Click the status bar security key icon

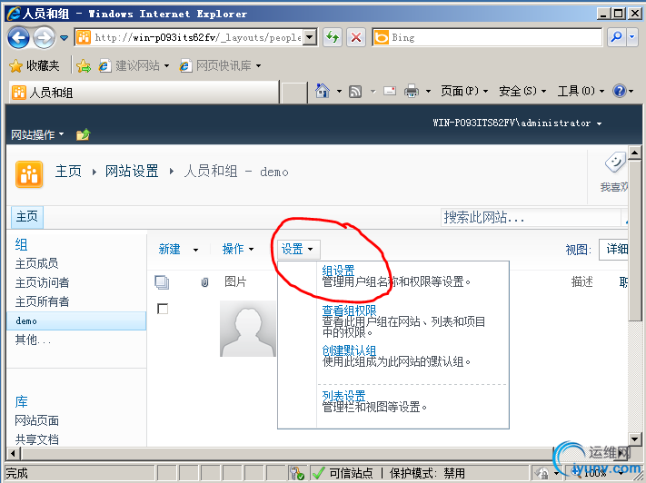296,473
